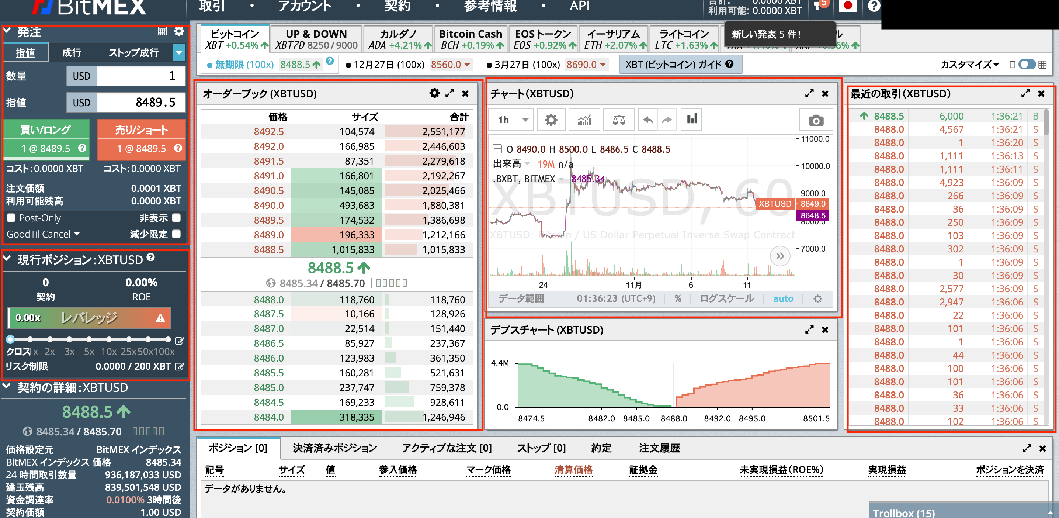Switch to 成行 market order tab
The width and height of the screenshot is (1059, 518).
[x=72, y=53]
